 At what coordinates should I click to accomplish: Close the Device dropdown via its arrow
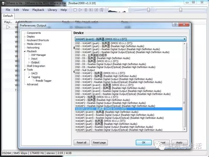184,39
